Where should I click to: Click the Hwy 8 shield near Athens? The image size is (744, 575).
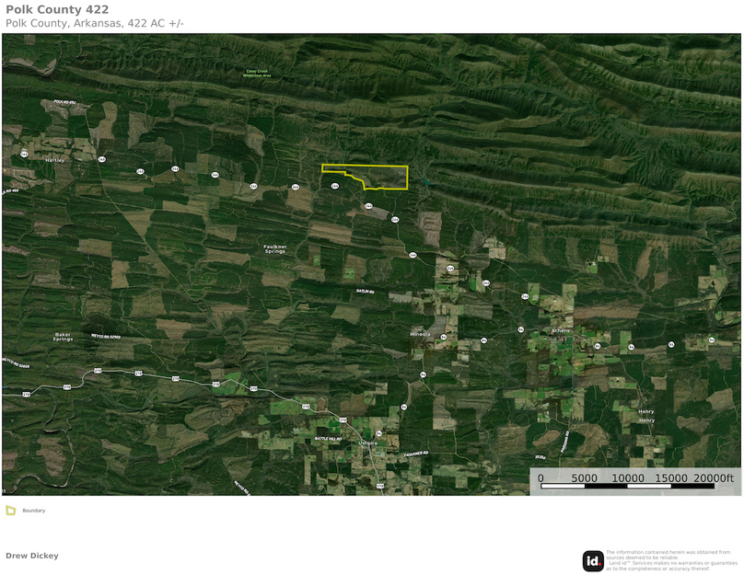click(x=597, y=346)
